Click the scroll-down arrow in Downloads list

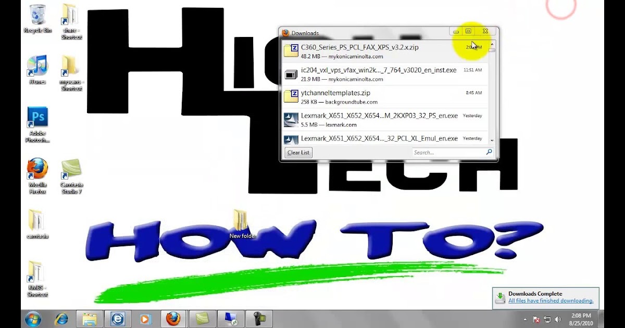pos(492,141)
